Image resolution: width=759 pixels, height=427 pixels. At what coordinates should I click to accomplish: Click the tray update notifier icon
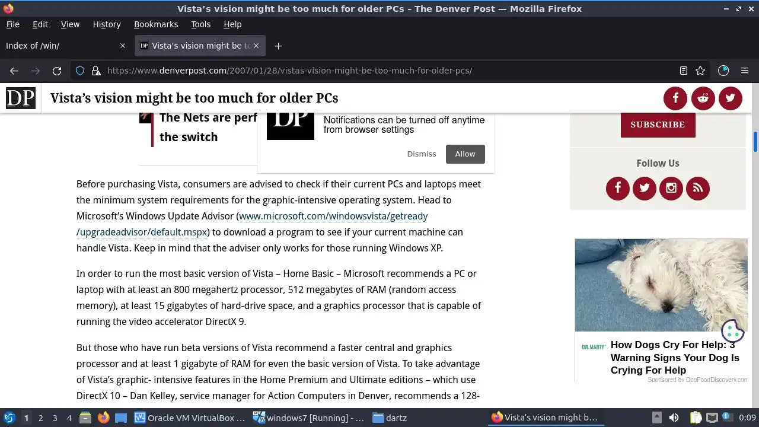(x=726, y=418)
